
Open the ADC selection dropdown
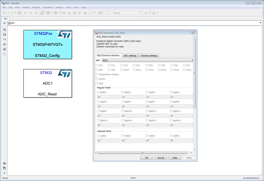147,60
